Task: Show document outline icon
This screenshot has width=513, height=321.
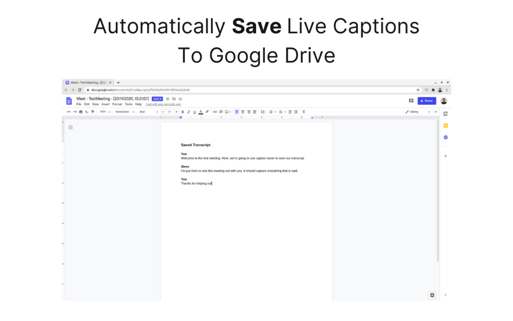Action: pyautogui.click(x=70, y=127)
